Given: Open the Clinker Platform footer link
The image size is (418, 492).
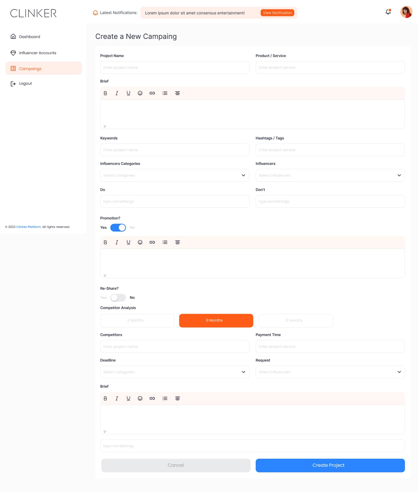Looking at the screenshot, I should [x=29, y=227].
